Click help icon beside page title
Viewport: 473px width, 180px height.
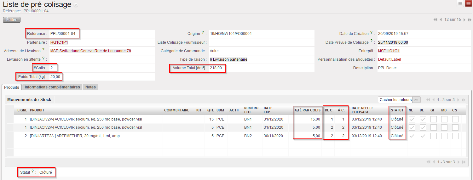coord(76,5)
